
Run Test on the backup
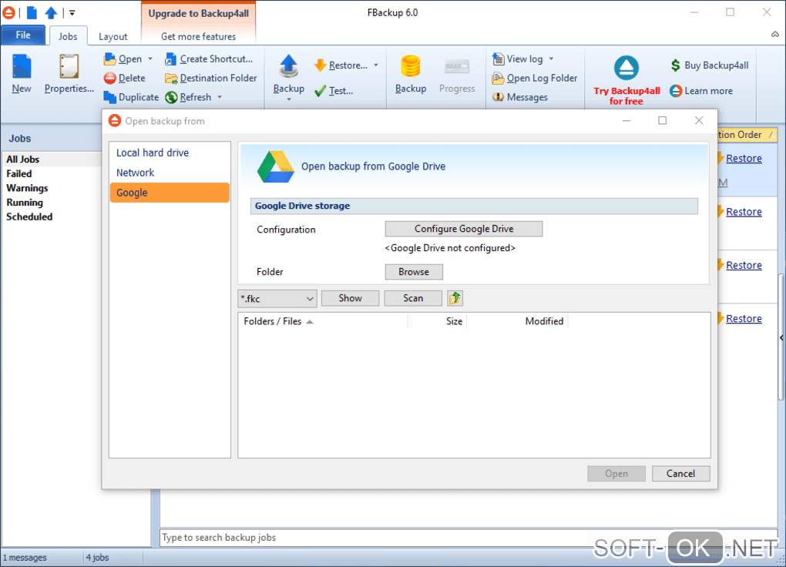(334, 91)
